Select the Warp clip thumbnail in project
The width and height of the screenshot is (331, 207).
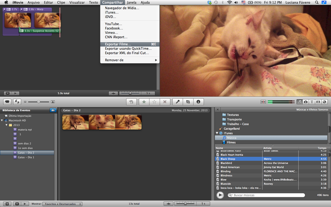point(47,20)
